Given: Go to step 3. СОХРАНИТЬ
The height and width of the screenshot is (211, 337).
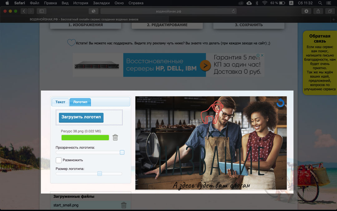Looking at the screenshot, I should coord(249,25).
